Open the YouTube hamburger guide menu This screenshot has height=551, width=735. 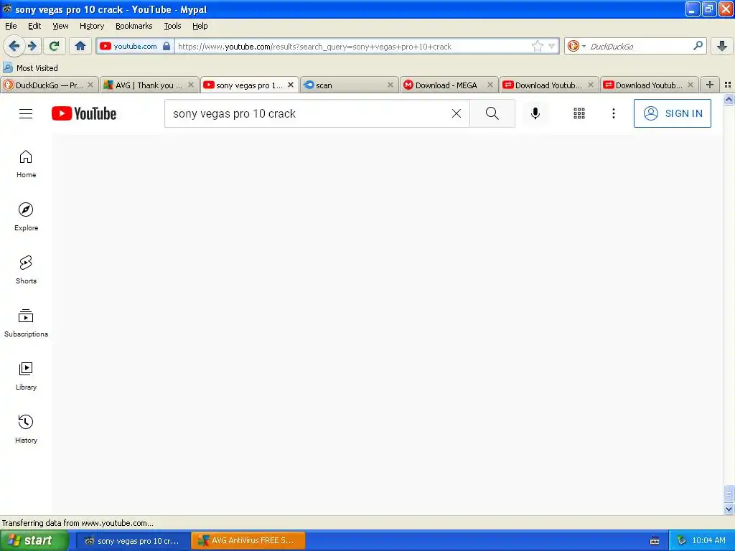tap(26, 113)
